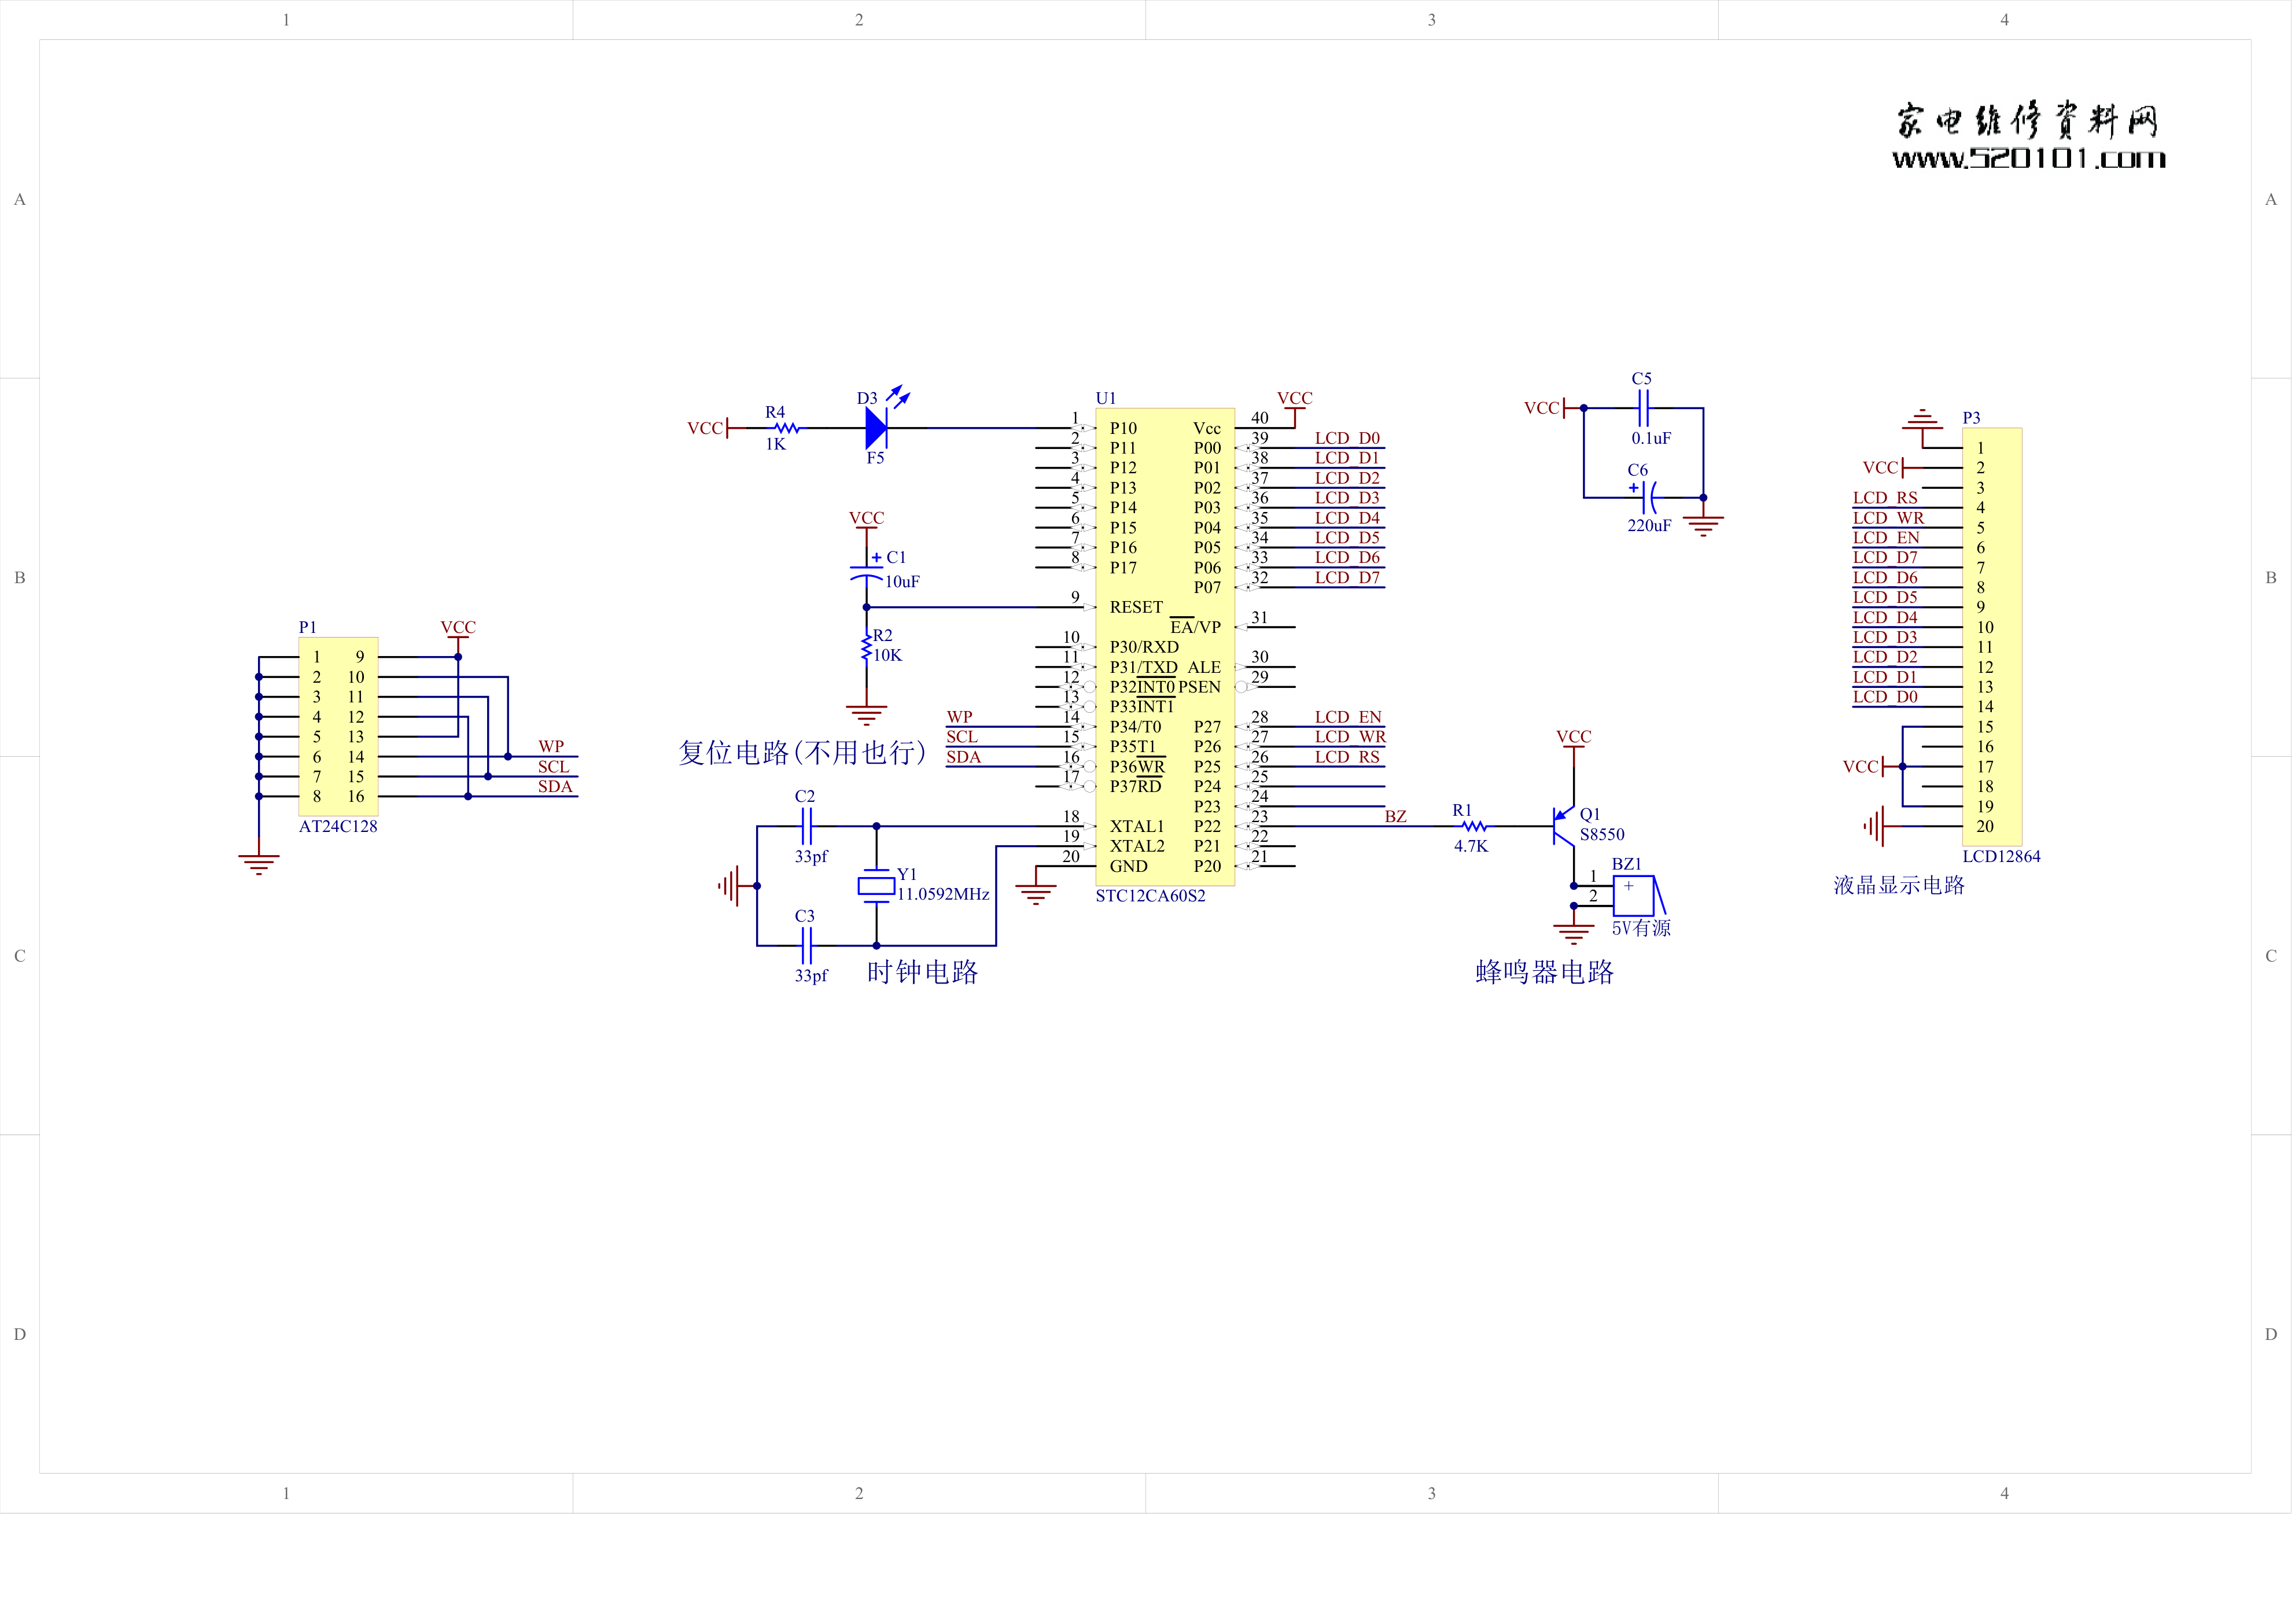Click the '时钟电路' caption
This screenshot has width=2295, height=1624.
923,972
